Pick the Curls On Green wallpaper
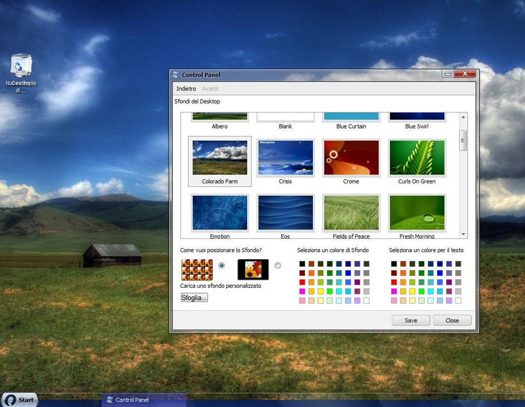This screenshot has height=407, width=525. pyautogui.click(x=417, y=157)
